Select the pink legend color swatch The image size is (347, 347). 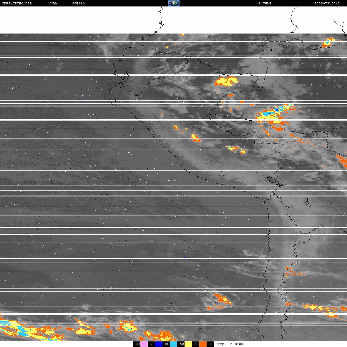tap(144, 344)
